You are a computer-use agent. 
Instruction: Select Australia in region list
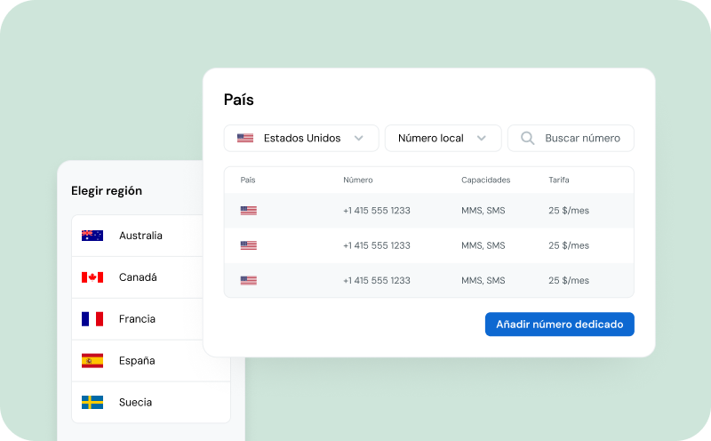(x=138, y=236)
